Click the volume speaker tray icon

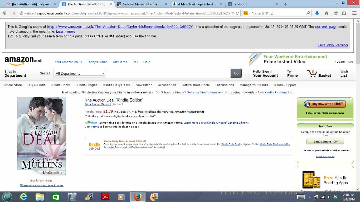(329, 197)
